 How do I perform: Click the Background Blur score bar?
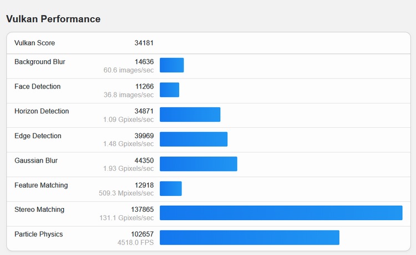(171, 65)
